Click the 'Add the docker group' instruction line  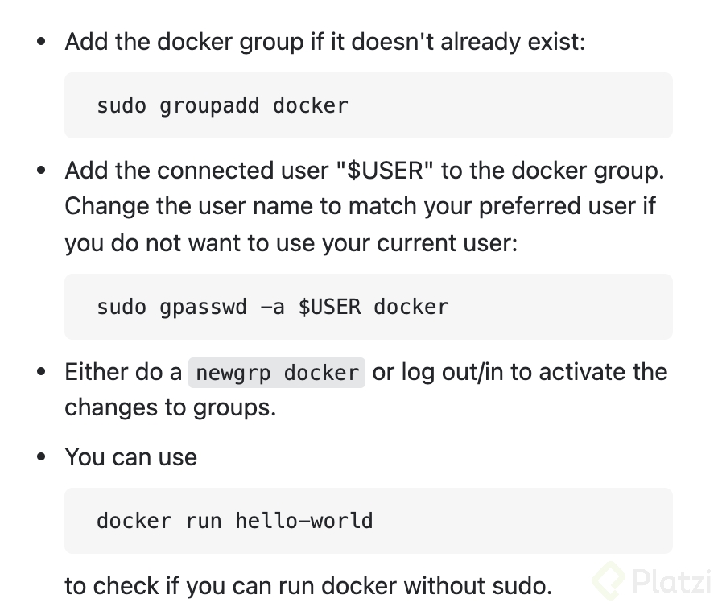coord(325,41)
